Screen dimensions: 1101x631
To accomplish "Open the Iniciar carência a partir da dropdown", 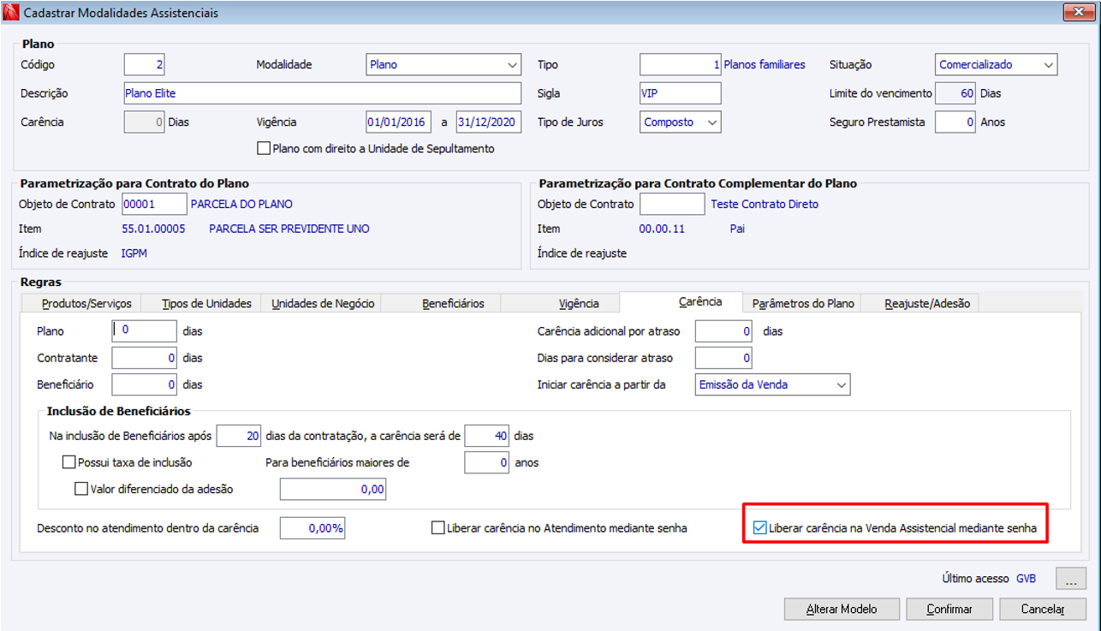I will click(x=773, y=384).
